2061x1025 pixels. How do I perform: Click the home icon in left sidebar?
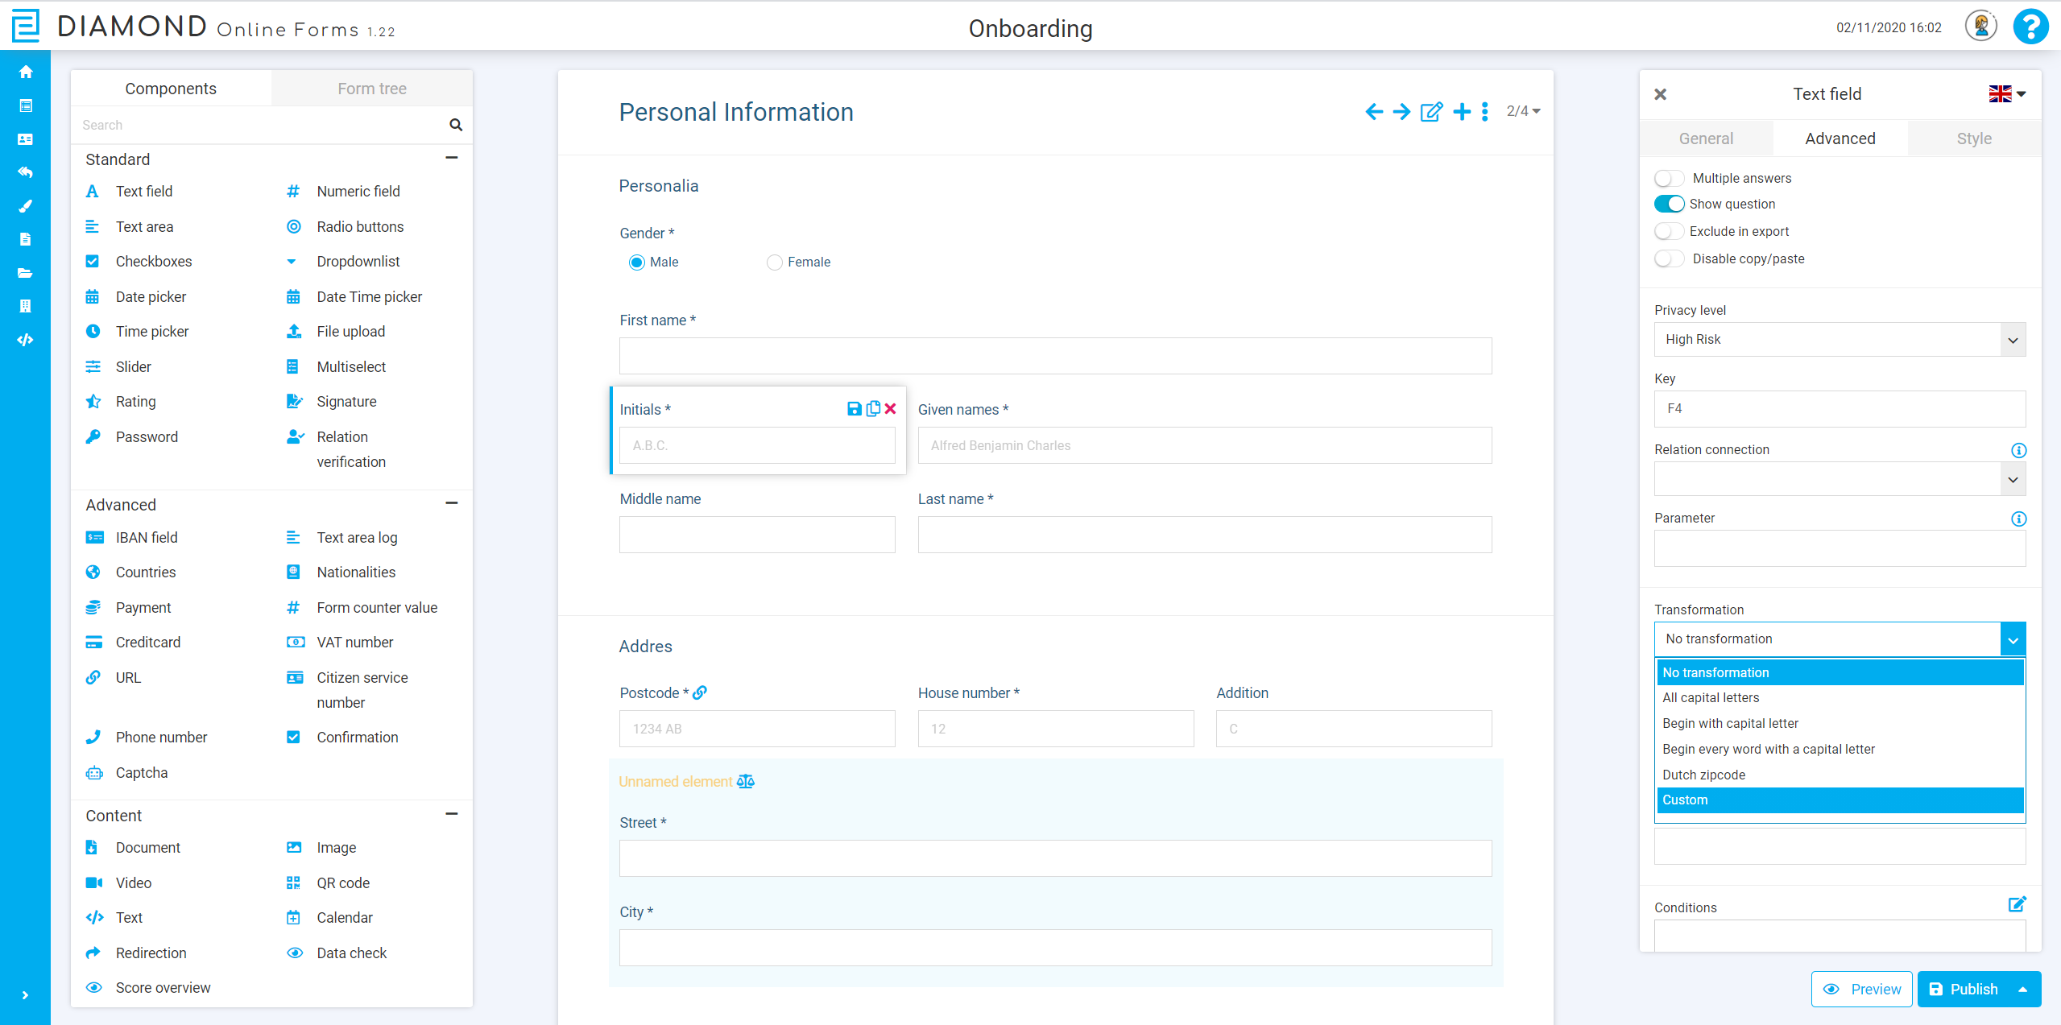pos(26,72)
